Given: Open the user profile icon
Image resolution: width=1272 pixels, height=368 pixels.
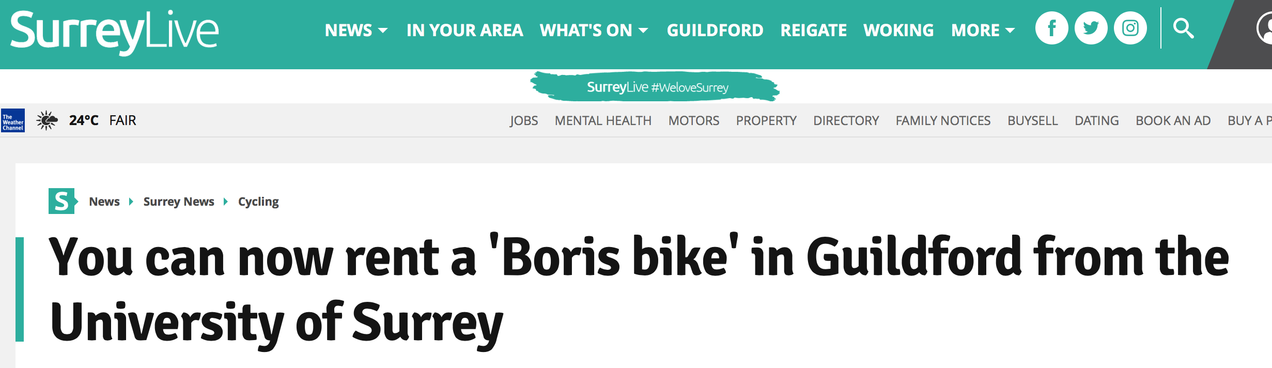Looking at the screenshot, I should (x=1264, y=28).
